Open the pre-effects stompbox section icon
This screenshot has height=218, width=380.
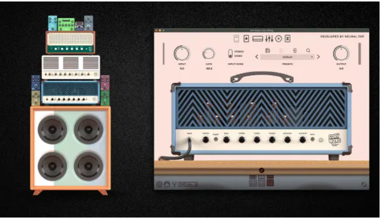click(x=246, y=38)
